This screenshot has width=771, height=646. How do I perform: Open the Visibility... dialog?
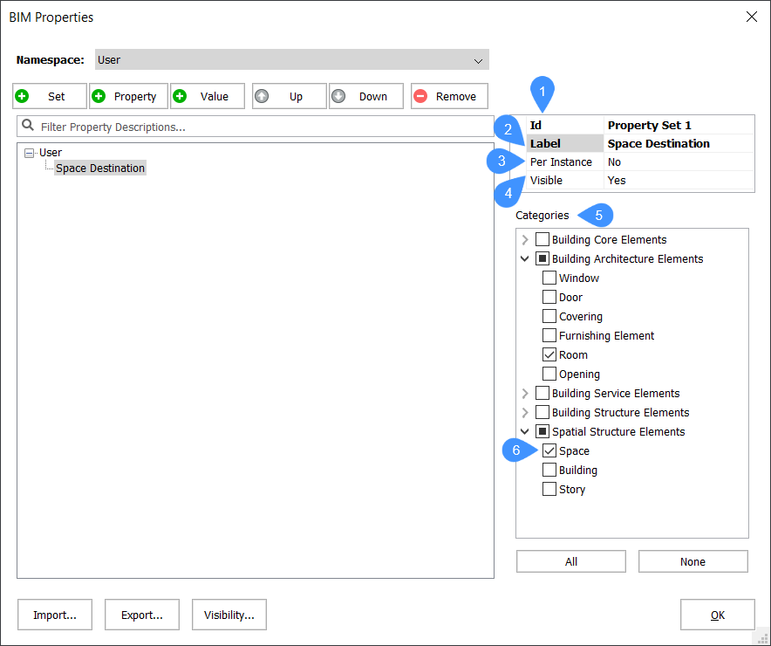229,615
